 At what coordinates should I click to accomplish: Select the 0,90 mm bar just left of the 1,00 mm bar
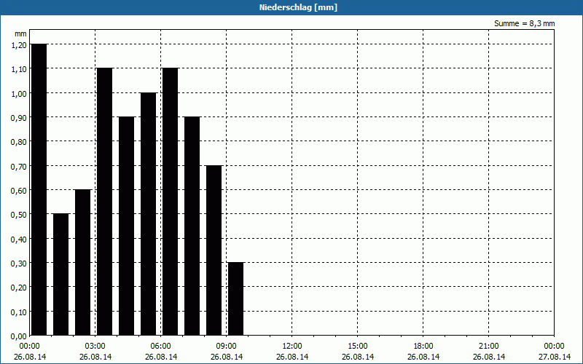point(126,226)
